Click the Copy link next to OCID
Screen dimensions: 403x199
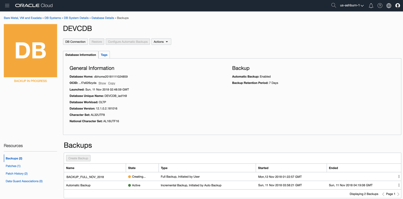(112, 83)
